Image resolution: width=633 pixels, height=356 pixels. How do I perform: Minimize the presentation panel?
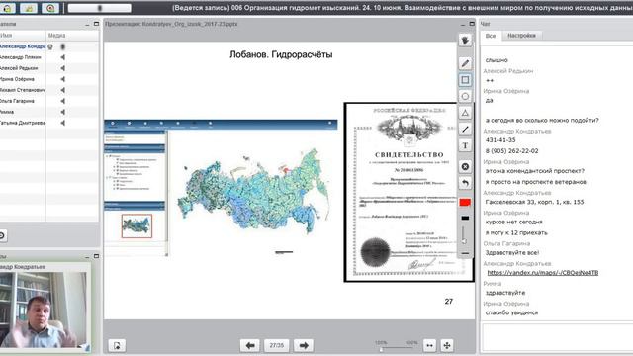point(463,24)
